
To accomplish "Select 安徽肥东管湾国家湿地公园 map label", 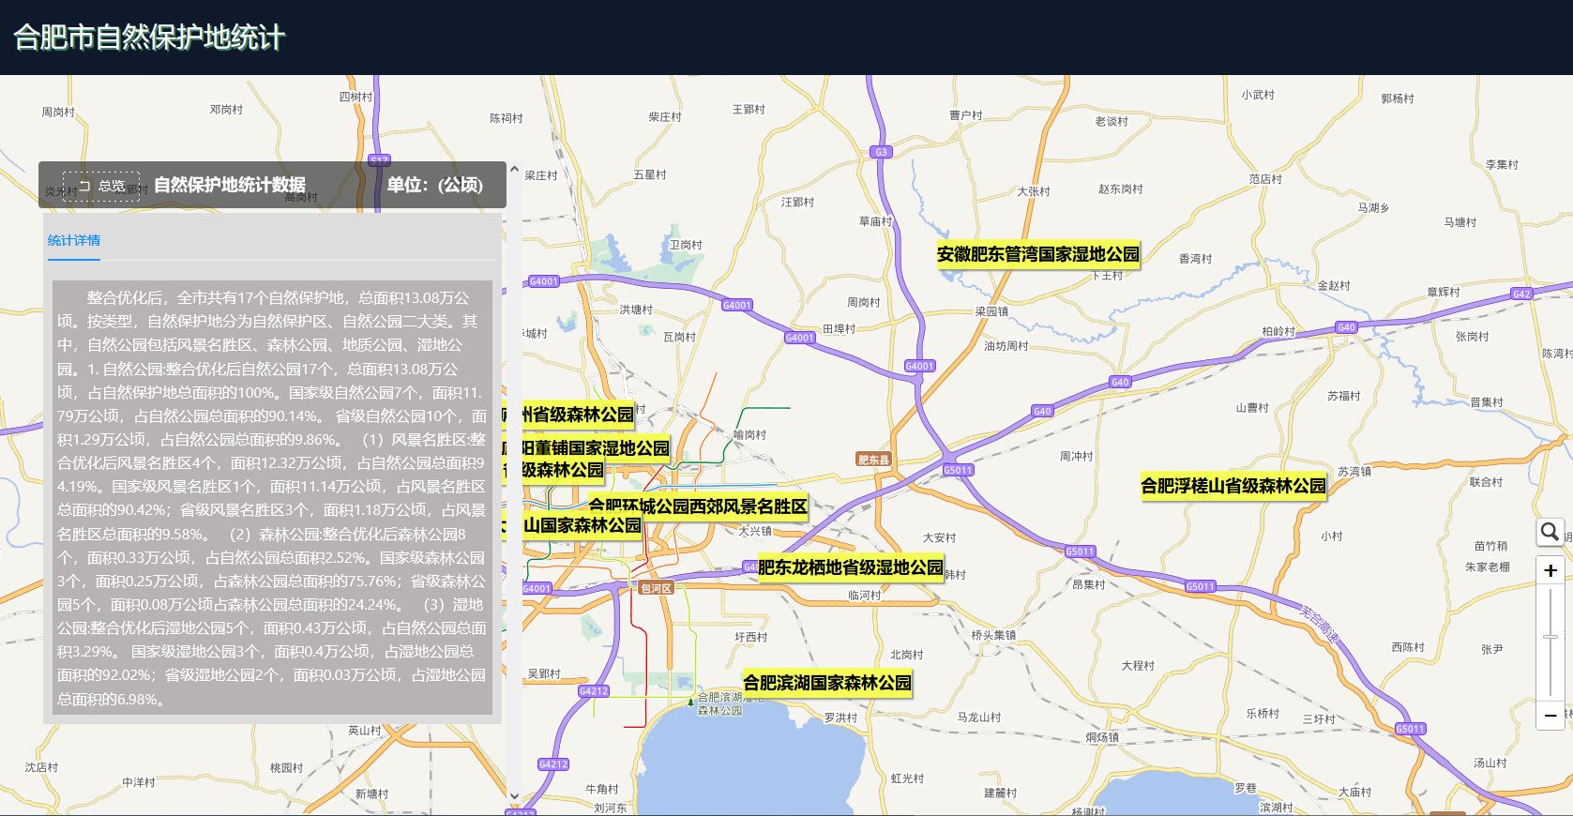I will 1038,254.
